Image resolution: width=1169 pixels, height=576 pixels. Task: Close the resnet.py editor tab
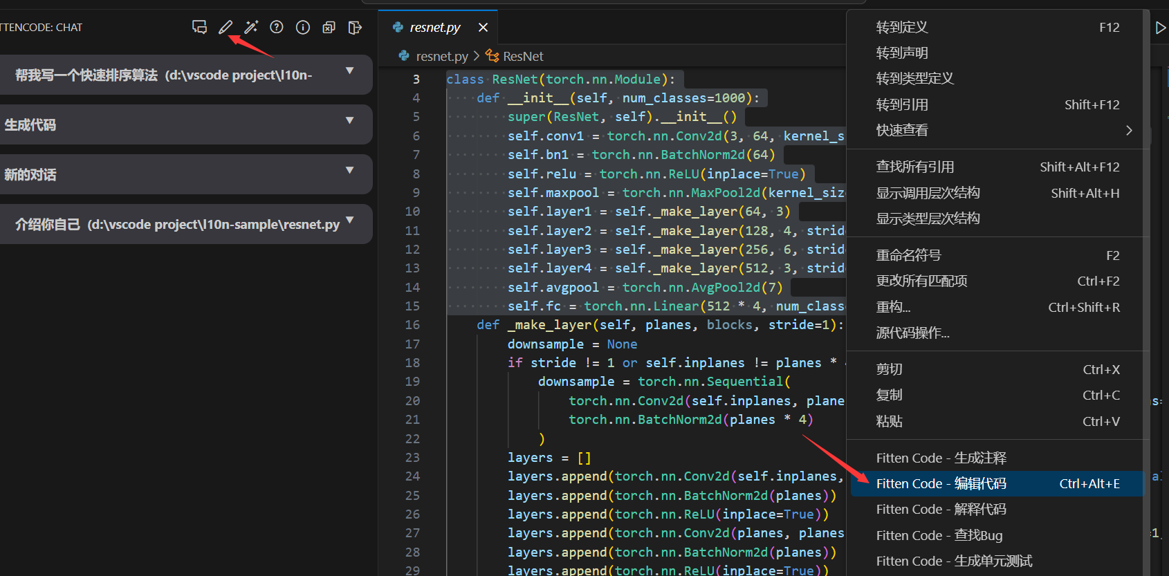[483, 27]
